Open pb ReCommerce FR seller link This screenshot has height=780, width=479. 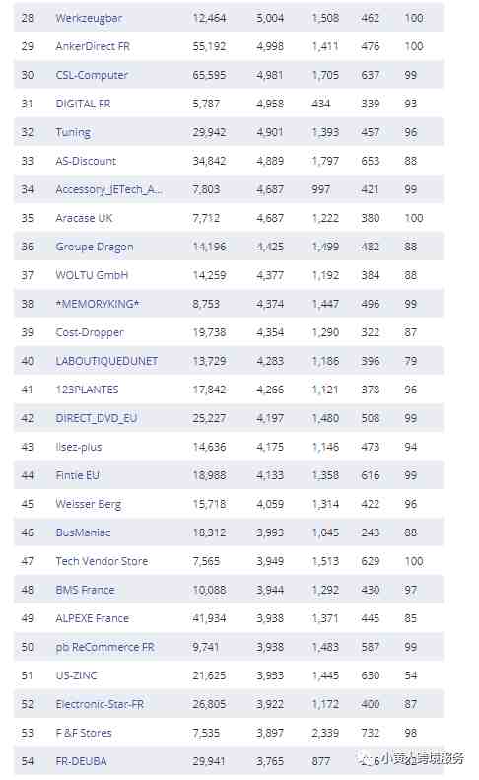(104, 647)
